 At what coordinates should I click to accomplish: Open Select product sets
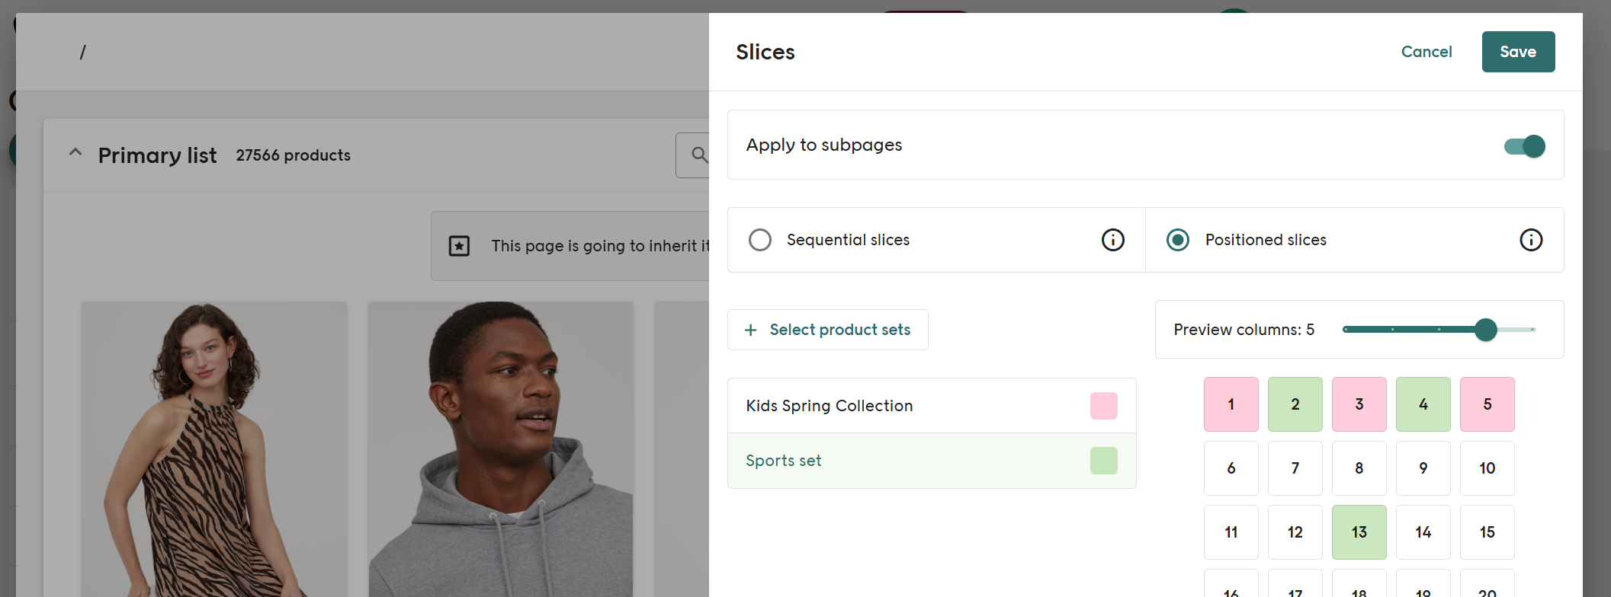click(839, 330)
